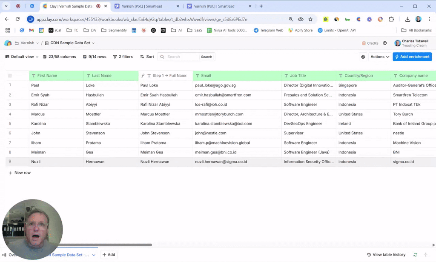Bookmark this page with the star icon
This screenshot has width=436, height=262.
click(310, 19)
